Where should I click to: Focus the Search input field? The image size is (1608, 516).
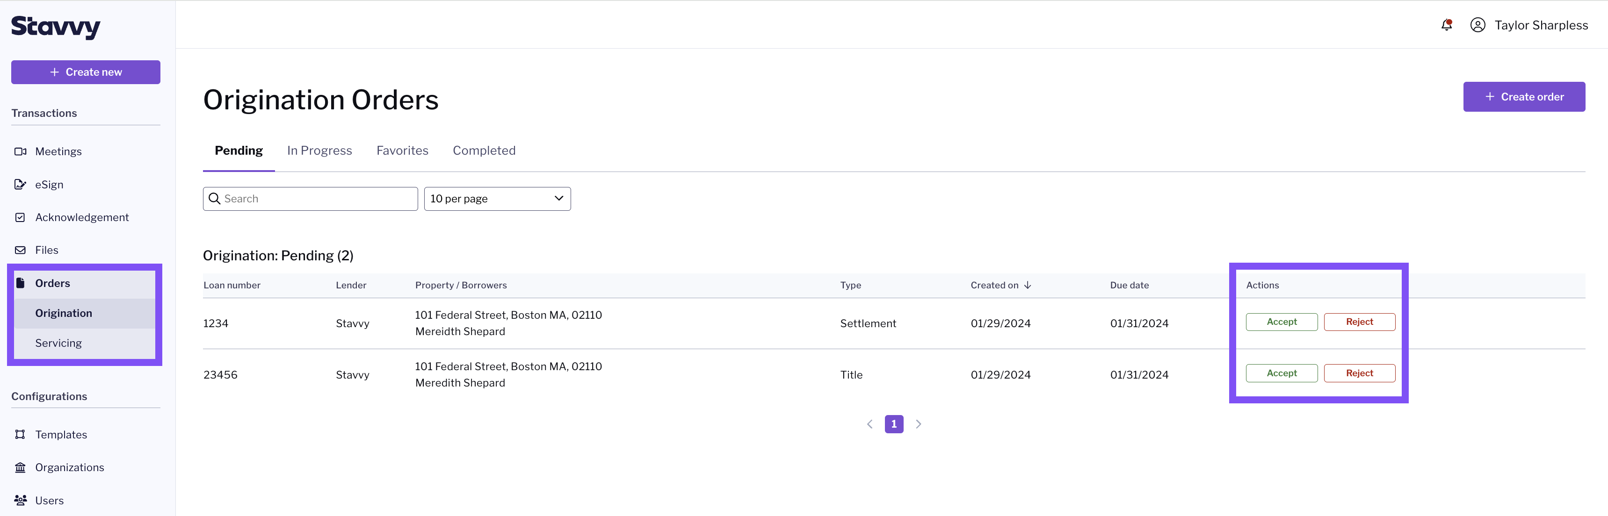pos(310,199)
